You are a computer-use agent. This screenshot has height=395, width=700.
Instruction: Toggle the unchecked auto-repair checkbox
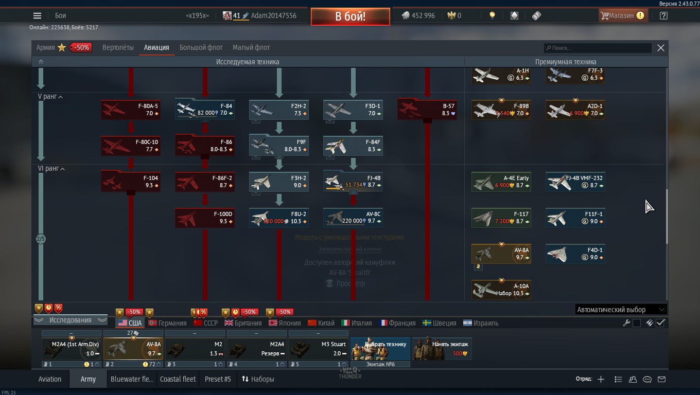point(637,323)
